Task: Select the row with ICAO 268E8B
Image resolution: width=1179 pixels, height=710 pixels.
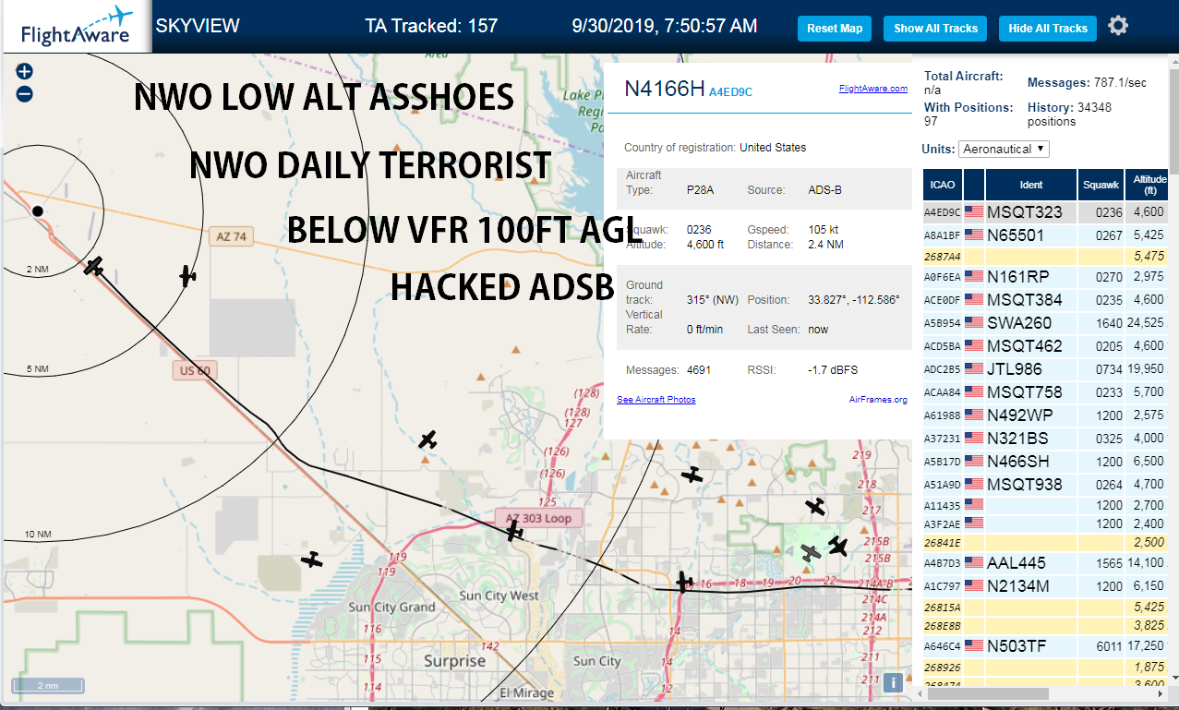Action: point(1047,625)
